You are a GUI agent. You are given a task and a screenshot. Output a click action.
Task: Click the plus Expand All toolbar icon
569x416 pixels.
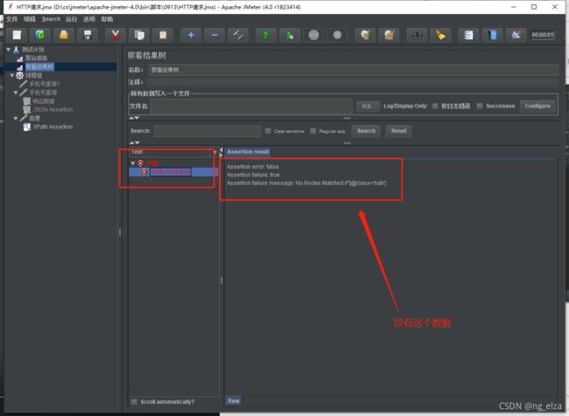click(x=191, y=35)
